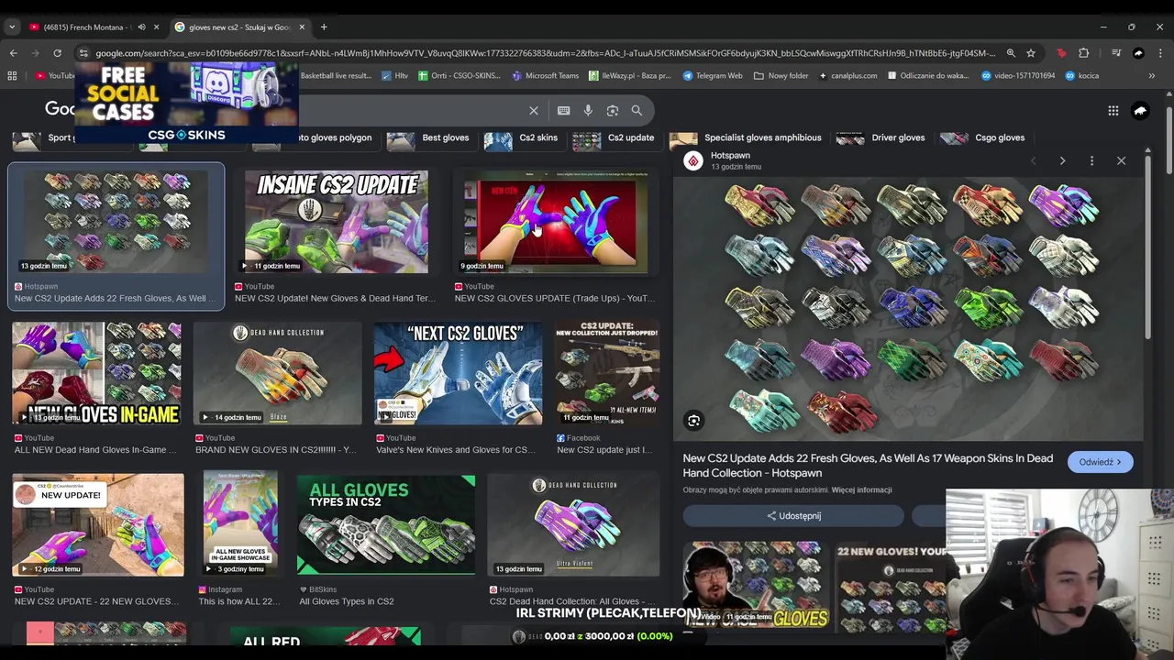Open the 'New CS2 Update Adds 22 Fresh Gloves' article title
Screen dimensions: 1174x660
coord(868,466)
